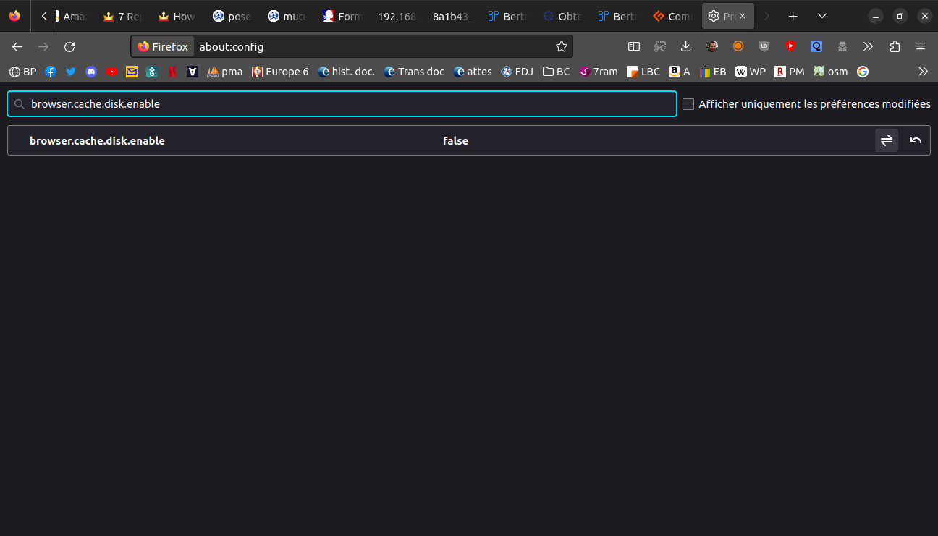Open the Discord bookmark
938x536 pixels.
91,72
